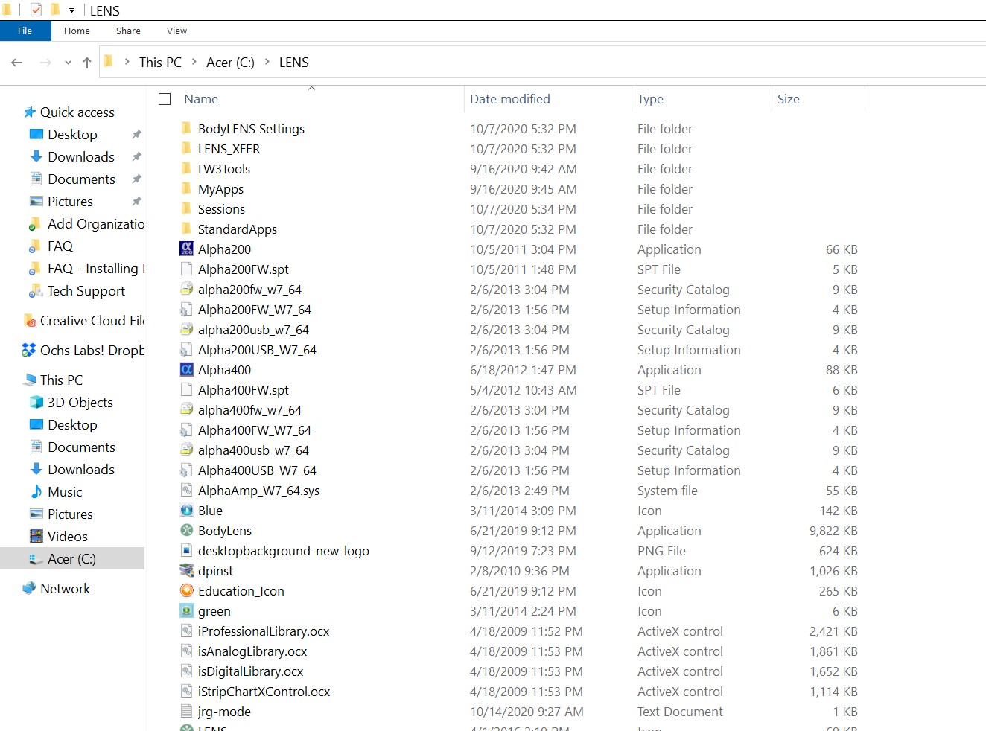Image resolution: width=986 pixels, height=731 pixels.
Task: Select Add Organization item in sidebar
Action: tap(96, 223)
